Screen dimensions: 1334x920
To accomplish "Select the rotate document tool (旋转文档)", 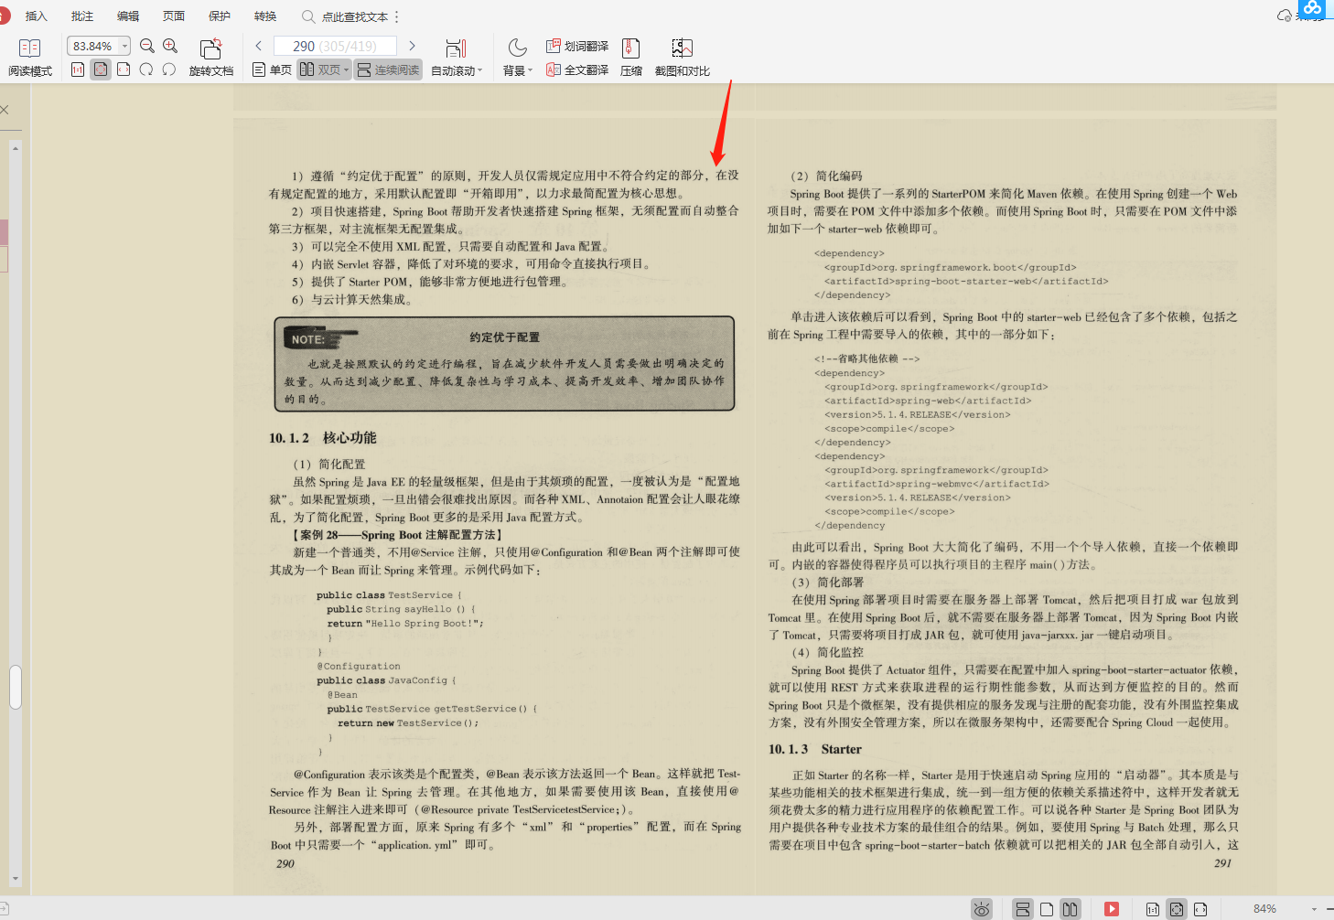I will [x=211, y=57].
